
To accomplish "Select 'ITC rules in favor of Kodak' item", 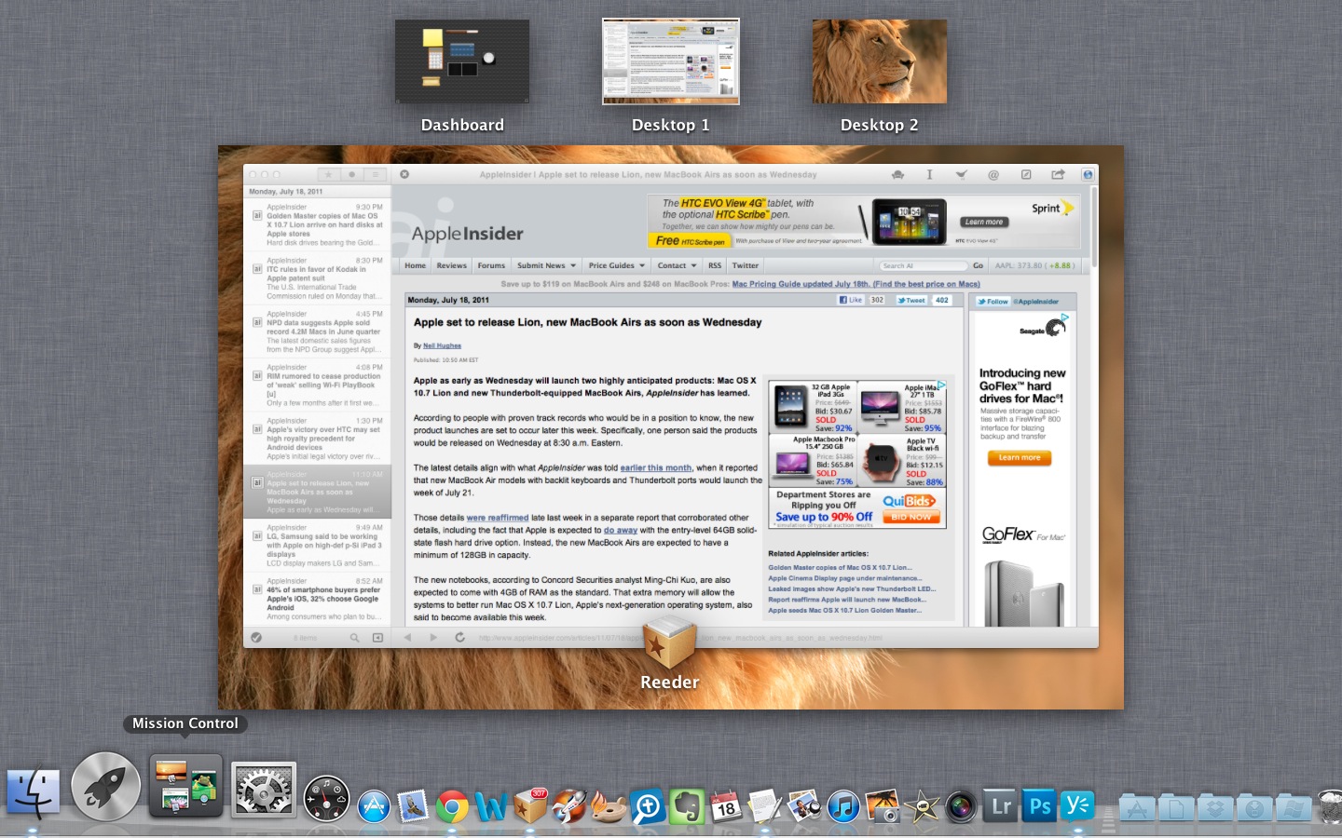I will click(318, 277).
